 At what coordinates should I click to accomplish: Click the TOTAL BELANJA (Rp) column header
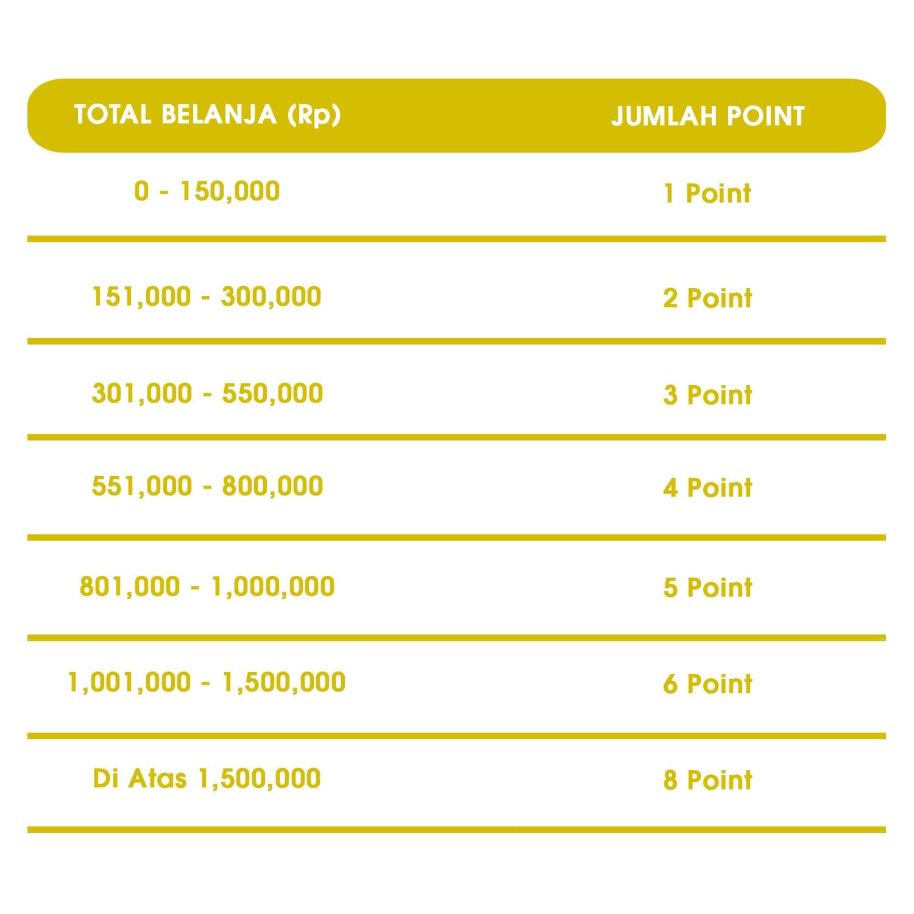[207, 115]
